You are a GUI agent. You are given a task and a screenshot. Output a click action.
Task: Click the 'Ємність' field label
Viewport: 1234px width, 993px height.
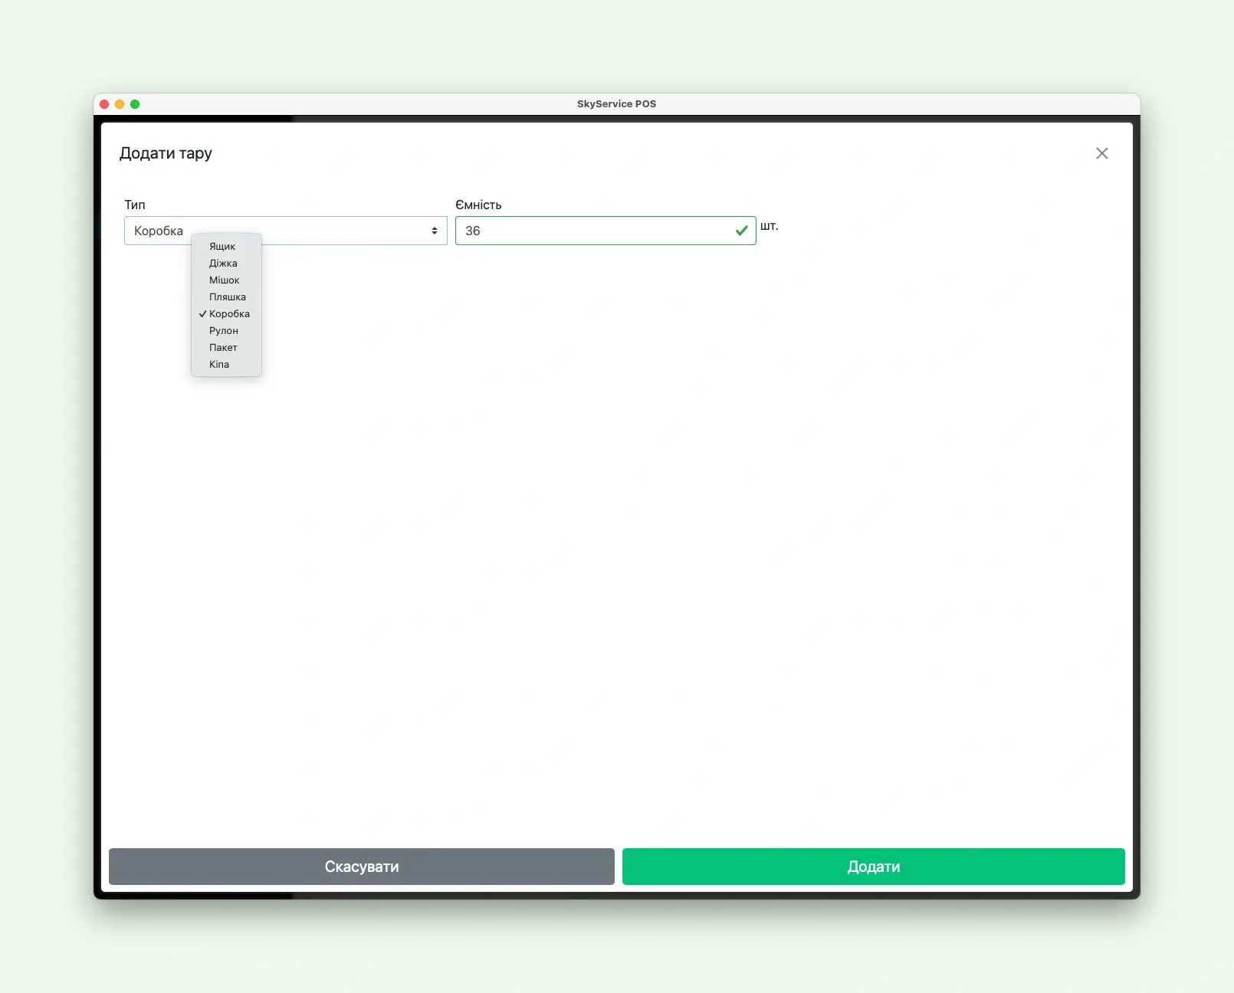point(478,205)
